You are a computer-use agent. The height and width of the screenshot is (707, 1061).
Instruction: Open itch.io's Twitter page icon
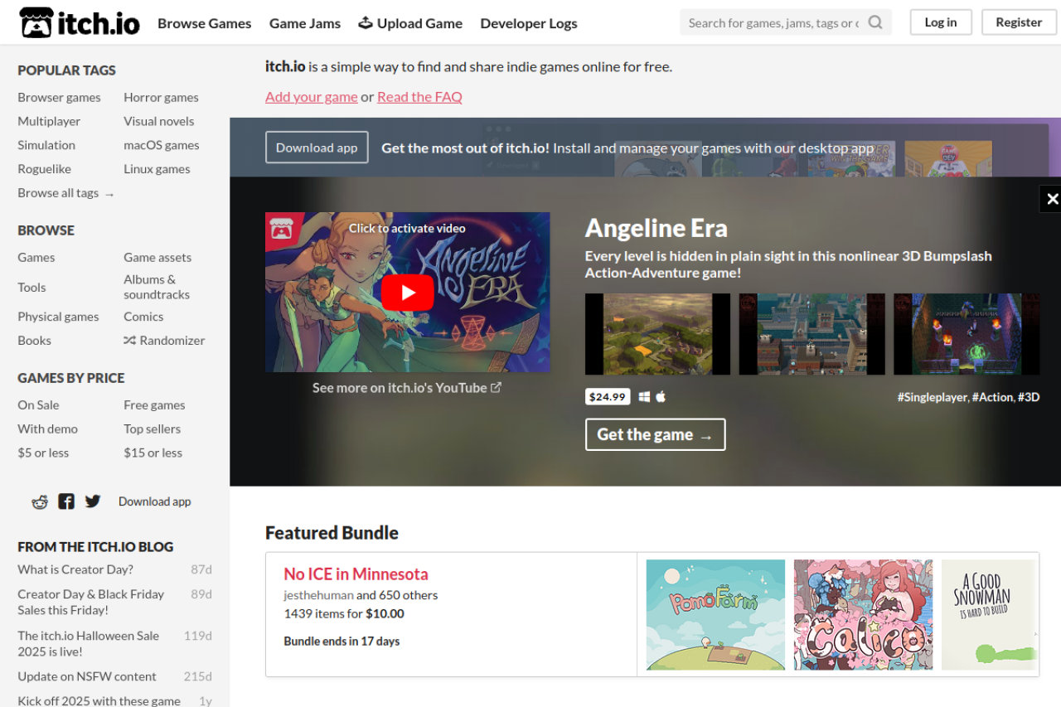click(93, 501)
